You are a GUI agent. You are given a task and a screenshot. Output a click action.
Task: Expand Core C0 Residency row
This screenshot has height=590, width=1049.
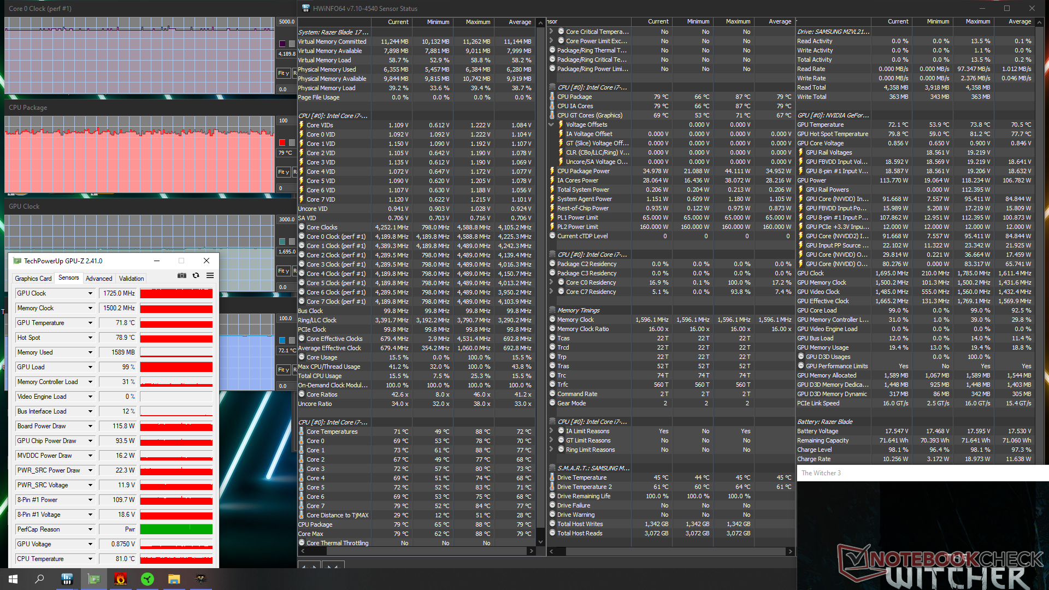point(552,282)
